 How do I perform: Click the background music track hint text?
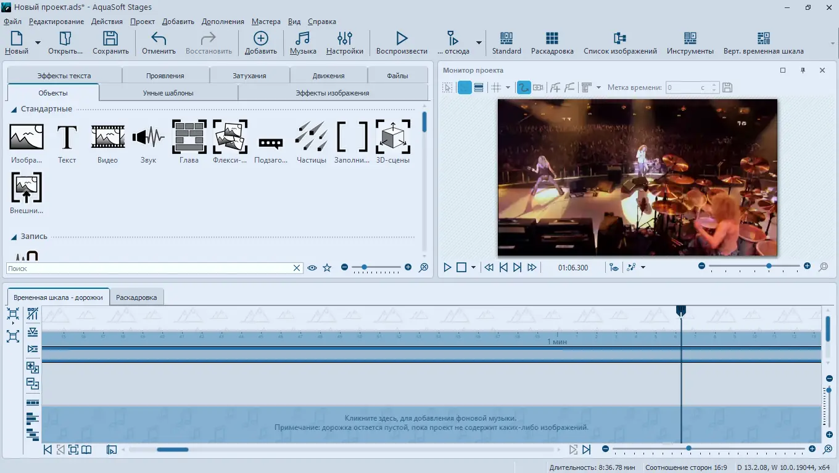coord(431,422)
